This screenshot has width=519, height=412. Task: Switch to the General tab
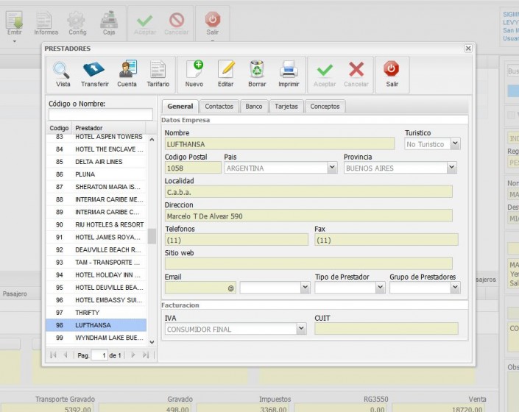click(180, 107)
